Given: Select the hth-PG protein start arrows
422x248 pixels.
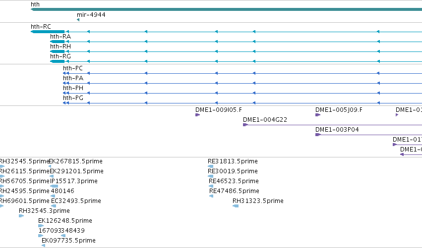Looking at the screenshot, I should pyautogui.click(x=66, y=103).
